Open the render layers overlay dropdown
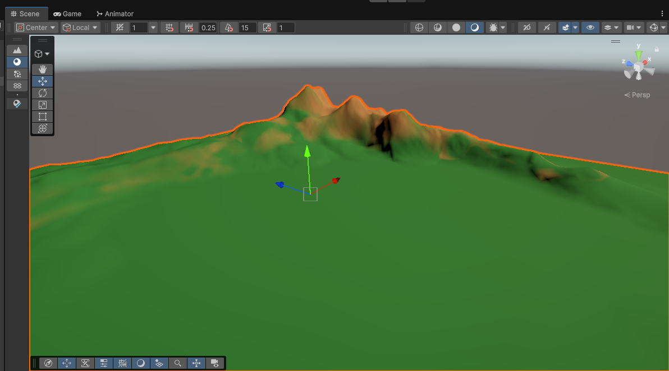 point(611,27)
